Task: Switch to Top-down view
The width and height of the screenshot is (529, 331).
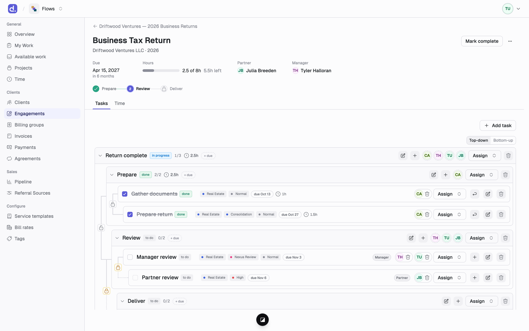Action: point(478,140)
